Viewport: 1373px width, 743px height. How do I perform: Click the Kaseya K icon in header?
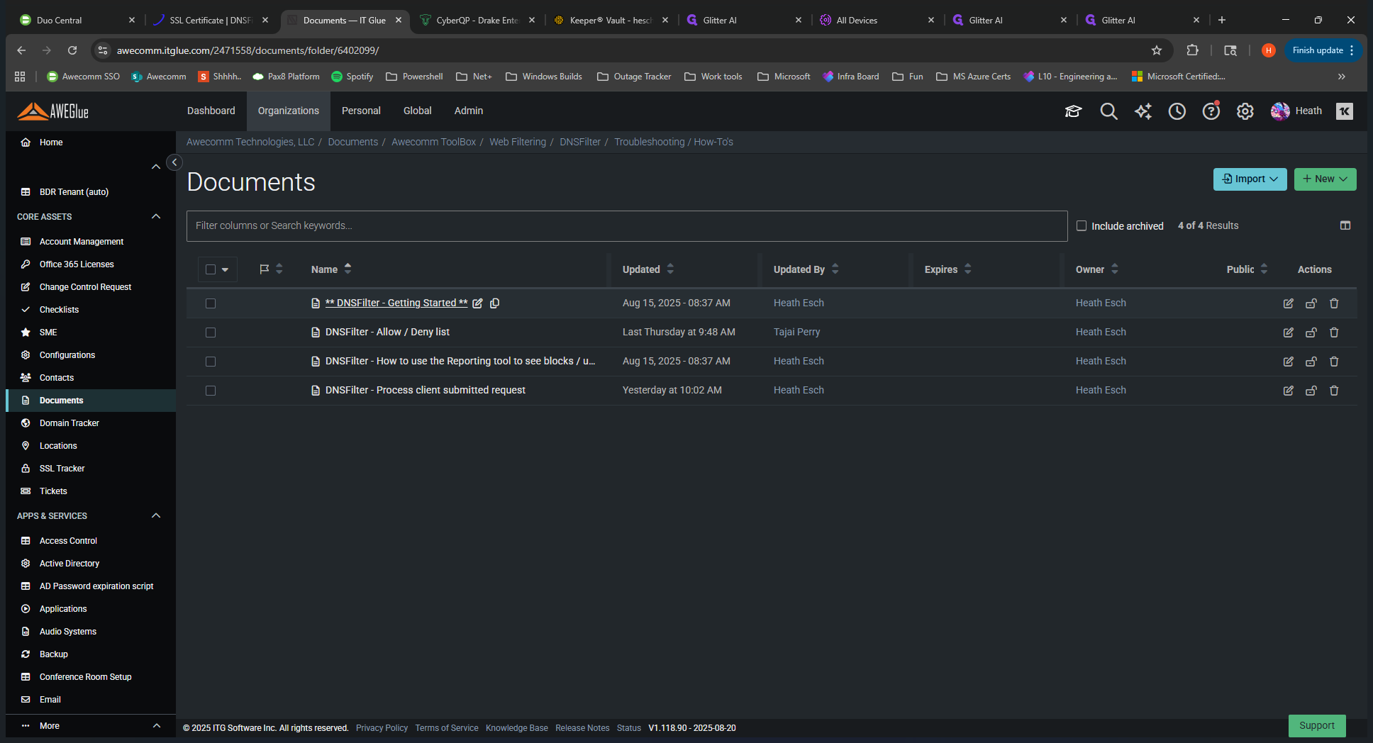pyautogui.click(x=1345, y=111)
